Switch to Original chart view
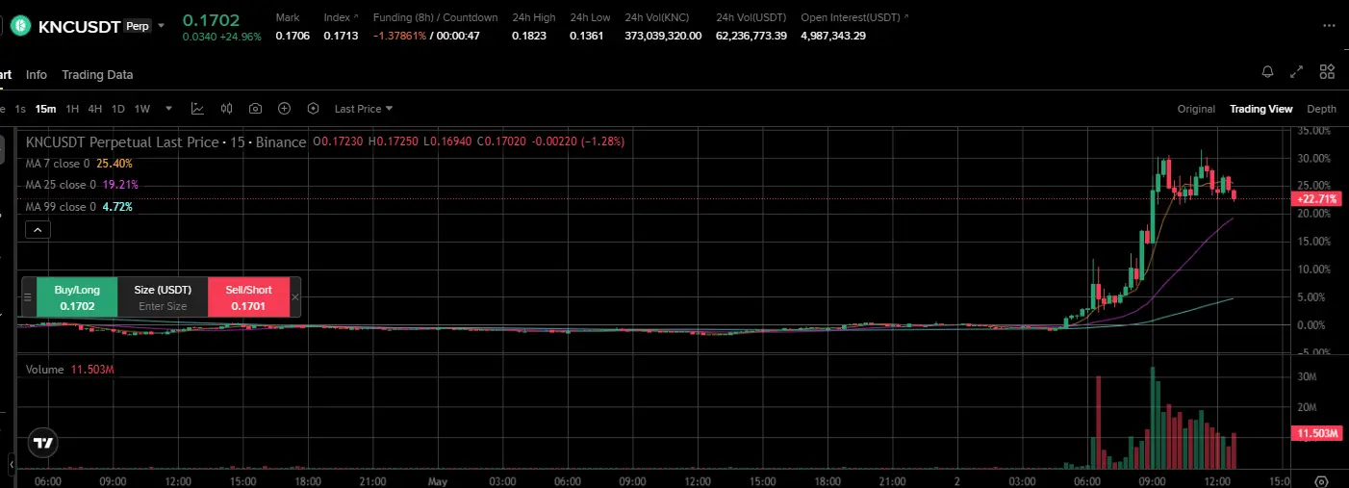 1196,109
